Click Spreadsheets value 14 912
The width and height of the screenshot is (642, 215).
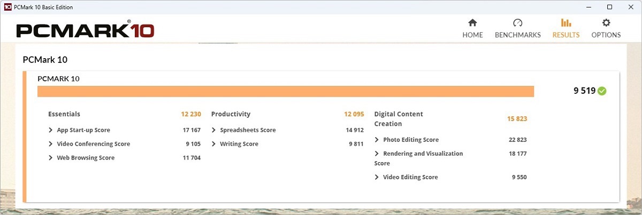(x=355, y=130)
